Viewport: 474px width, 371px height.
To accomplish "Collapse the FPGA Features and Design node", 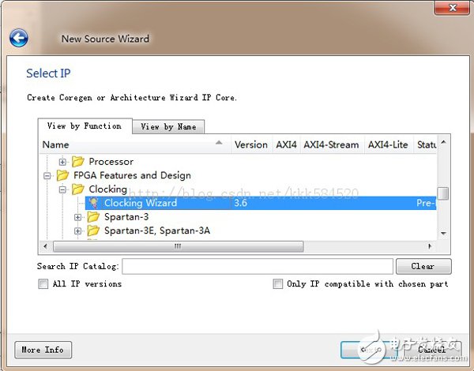I will click(47, 175).
